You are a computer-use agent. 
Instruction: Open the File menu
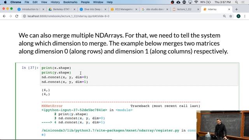click(27, 2)
